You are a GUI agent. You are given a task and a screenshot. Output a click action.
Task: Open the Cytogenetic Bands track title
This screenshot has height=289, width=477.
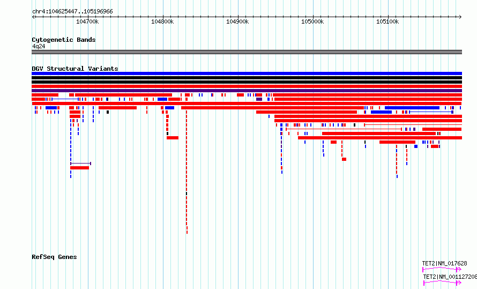click(x=64, y=40)
